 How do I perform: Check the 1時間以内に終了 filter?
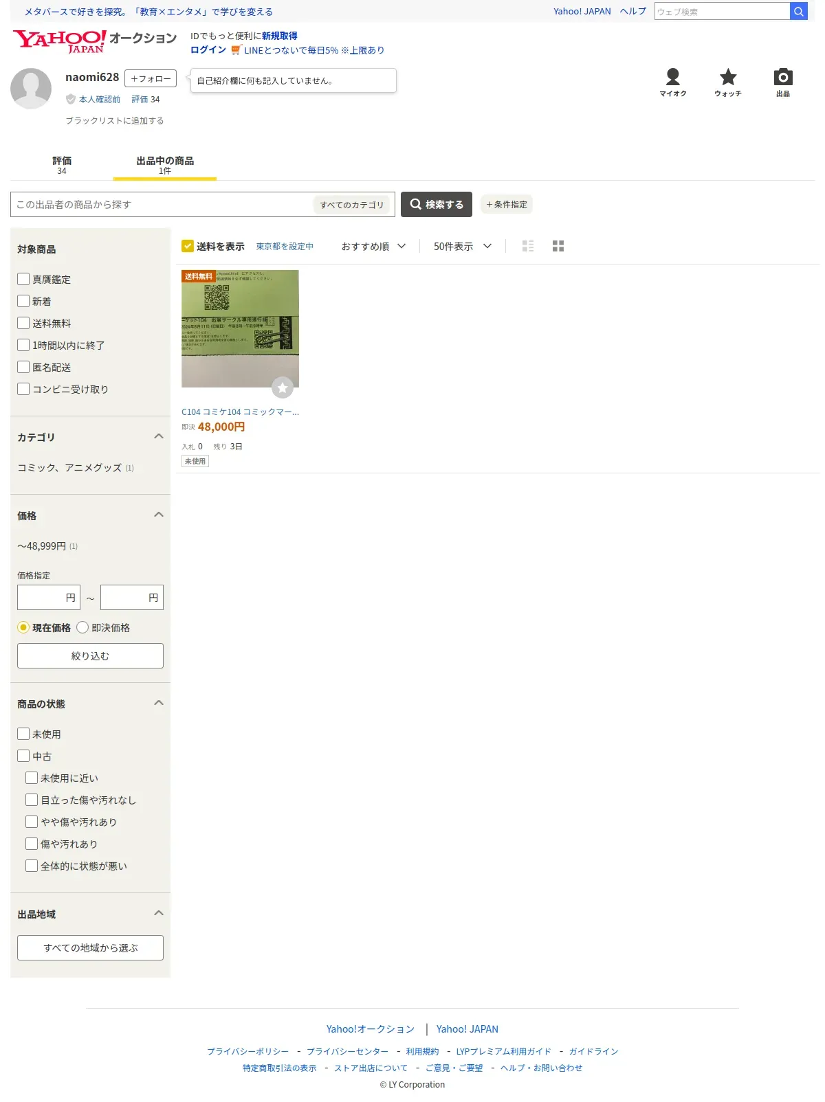(x=23, y=345)
